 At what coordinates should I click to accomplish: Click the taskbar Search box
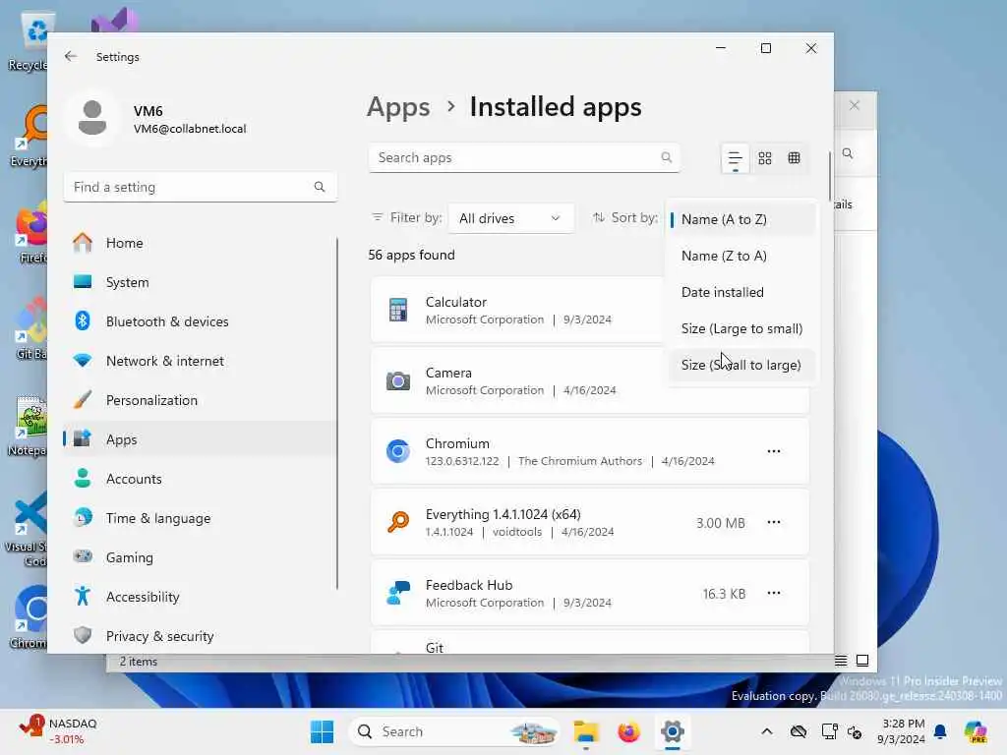(x=454, y=731)
